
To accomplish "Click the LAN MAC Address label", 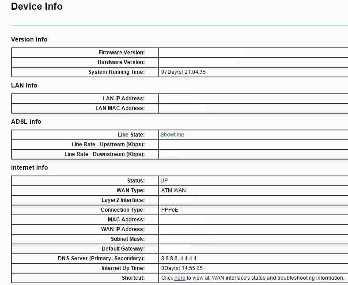I will click(120, 108).
